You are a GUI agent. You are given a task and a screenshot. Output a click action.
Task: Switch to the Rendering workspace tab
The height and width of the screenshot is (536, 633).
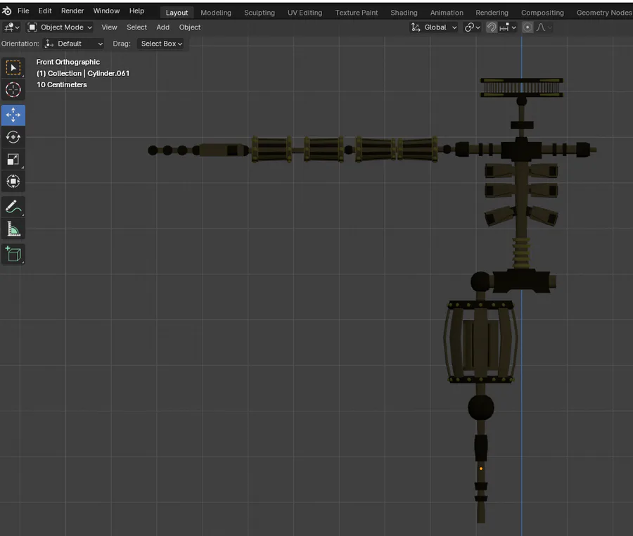click(492, 13)
